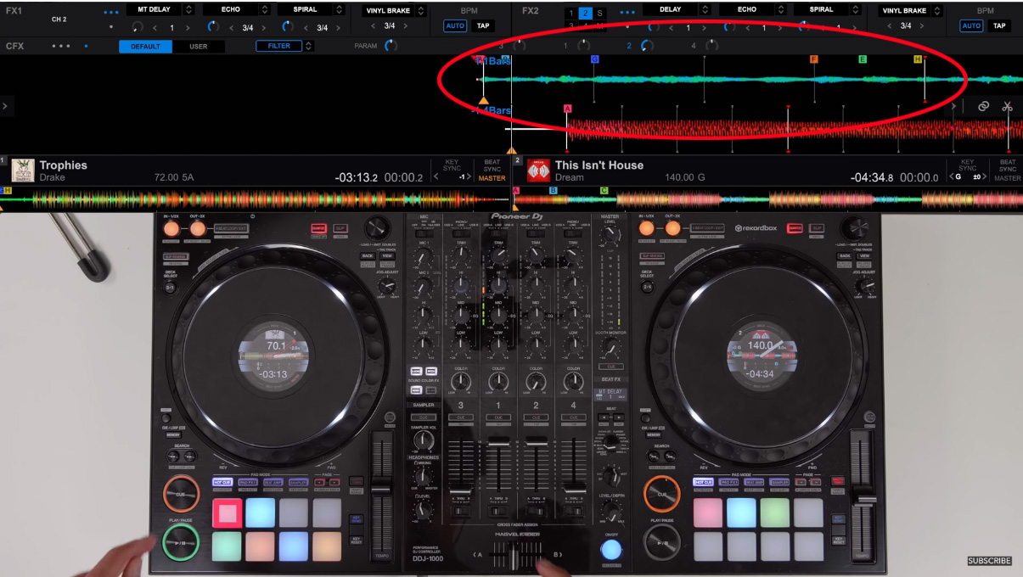This screenshot has width=1023, height=577.
Task: Click the grid edit scissors icon beside the waveform
Action: [1008, 106]
